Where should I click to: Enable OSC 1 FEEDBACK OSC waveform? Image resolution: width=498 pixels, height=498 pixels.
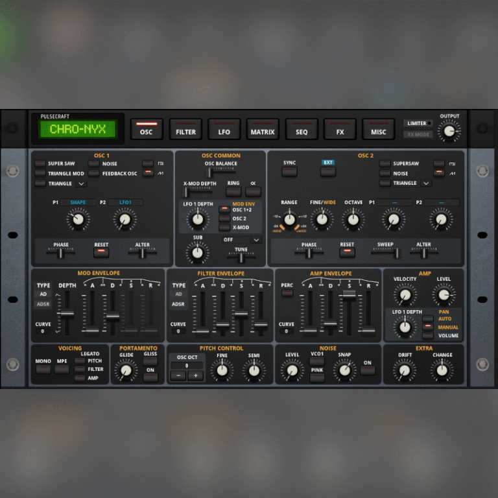[93, 173]
